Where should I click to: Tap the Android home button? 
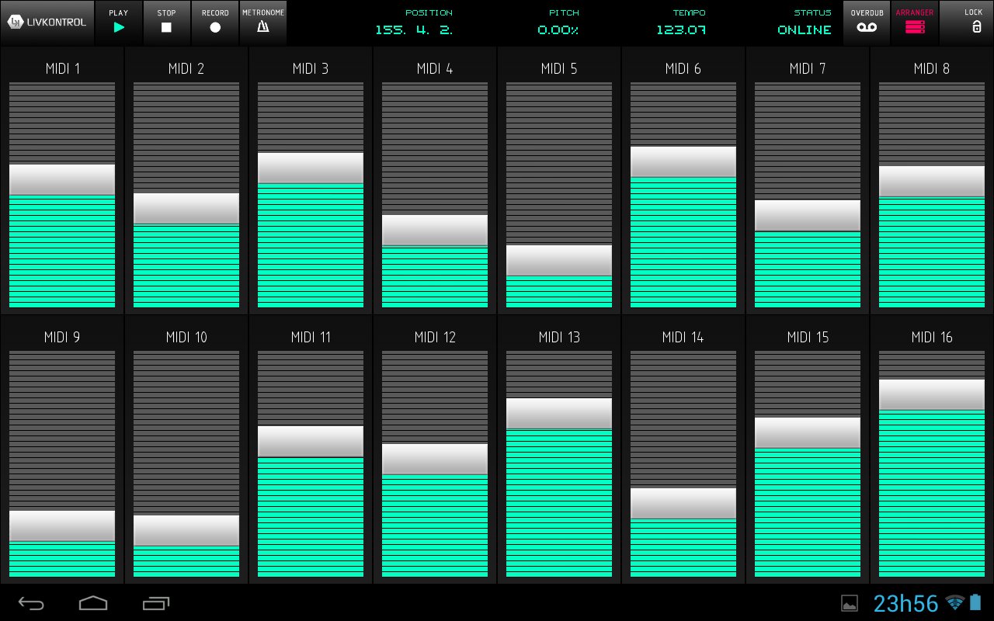(93, 603)
